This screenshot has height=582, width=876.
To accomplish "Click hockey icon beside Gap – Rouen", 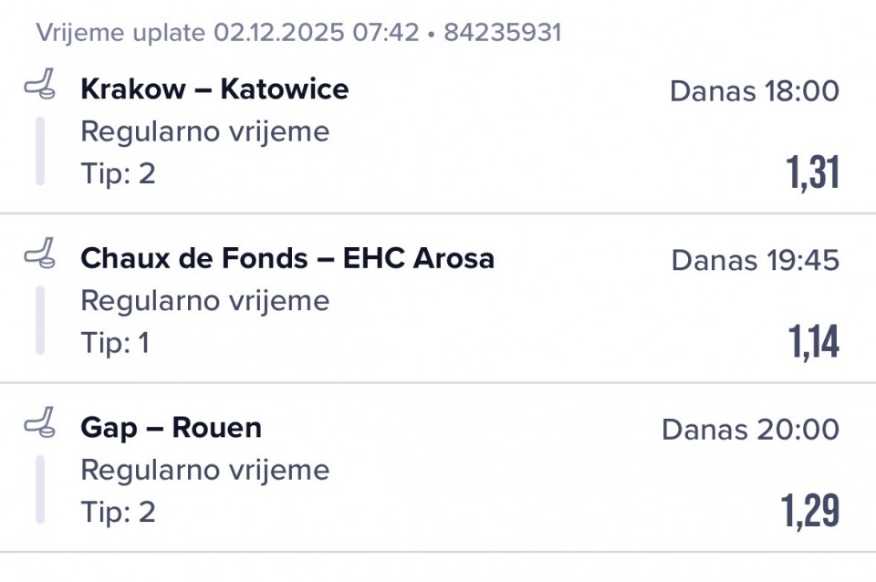I will click(x=39, y=422).
